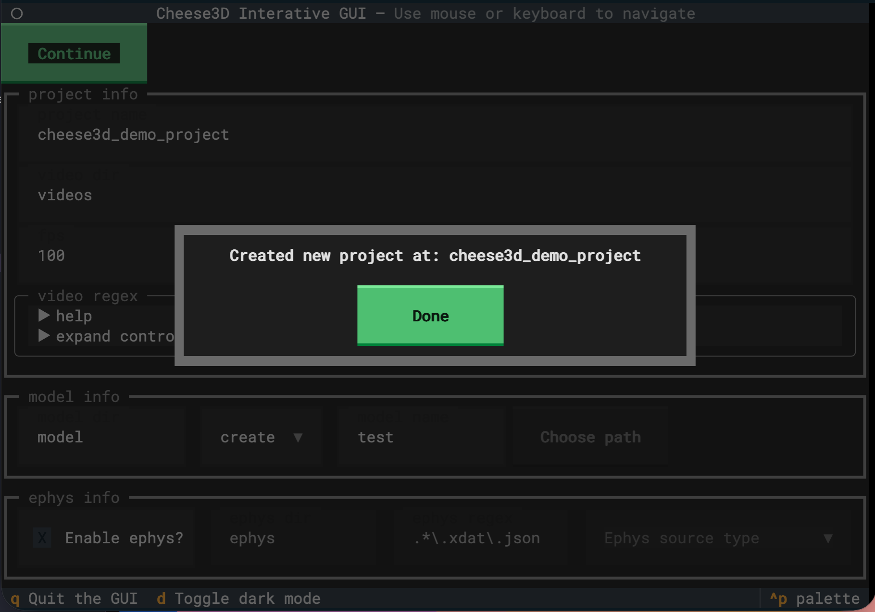The height and width of the screenshot is (612, 875).
Task: Disable the Enable ephys checkbox
Action: click(x=42, y=538)
